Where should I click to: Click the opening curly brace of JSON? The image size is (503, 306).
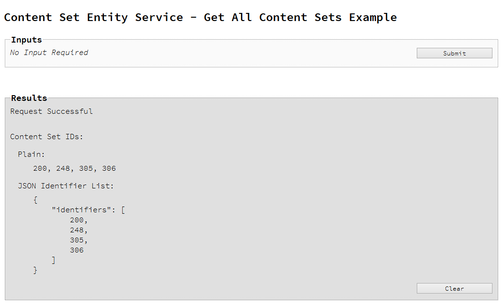coord(35,200)
